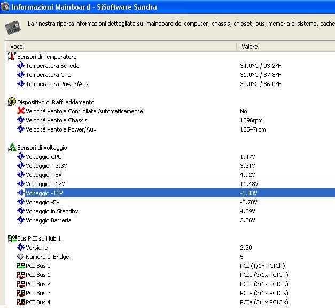Select the Voltaggio Batteria label
This screenshot has height=308, width=335.
(x=49, y=220)
